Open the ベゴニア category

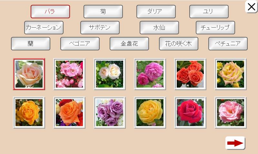tap(80, 44)
